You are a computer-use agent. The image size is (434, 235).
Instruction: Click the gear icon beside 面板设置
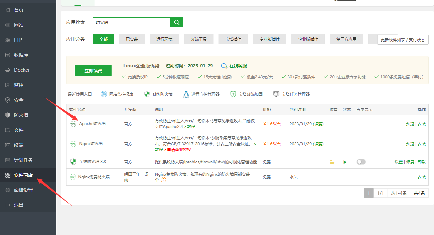[x=8, y=190]
